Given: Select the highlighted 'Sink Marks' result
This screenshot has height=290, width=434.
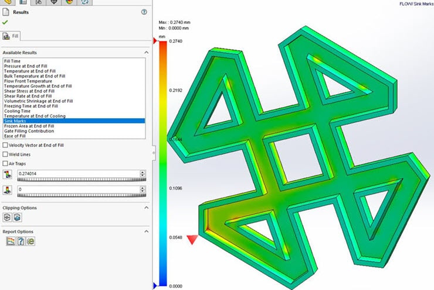Looking at the screenshot, I should 74,121.
